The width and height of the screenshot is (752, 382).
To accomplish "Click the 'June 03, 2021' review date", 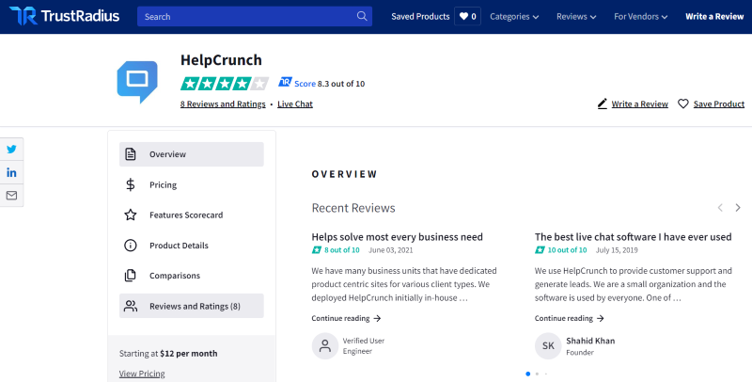I will tap(390, 250).
